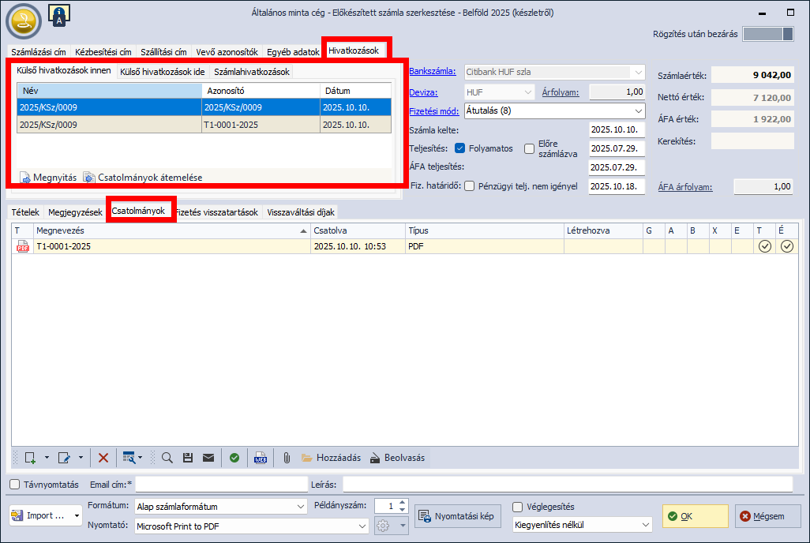Viewport: 810px width, 543px height.
Task: Open the Fizetési mód dropdown
Action: point(638,111)
